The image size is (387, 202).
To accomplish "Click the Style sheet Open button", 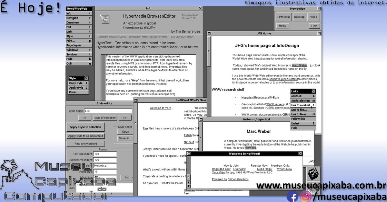I will coord(125,132).
